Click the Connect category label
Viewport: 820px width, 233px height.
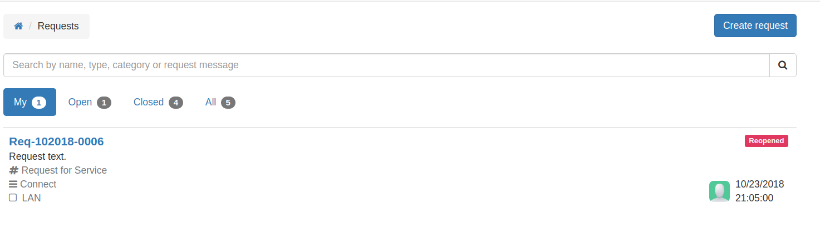click(x=38, y=184)
